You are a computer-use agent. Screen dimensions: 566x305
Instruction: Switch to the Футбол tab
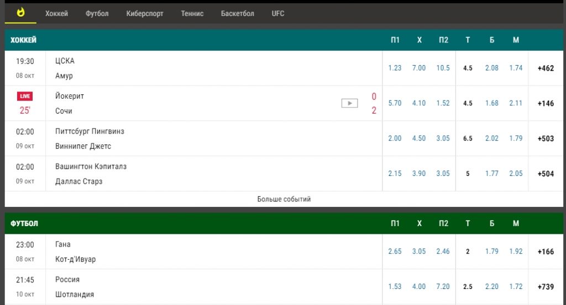pos(97,14)
